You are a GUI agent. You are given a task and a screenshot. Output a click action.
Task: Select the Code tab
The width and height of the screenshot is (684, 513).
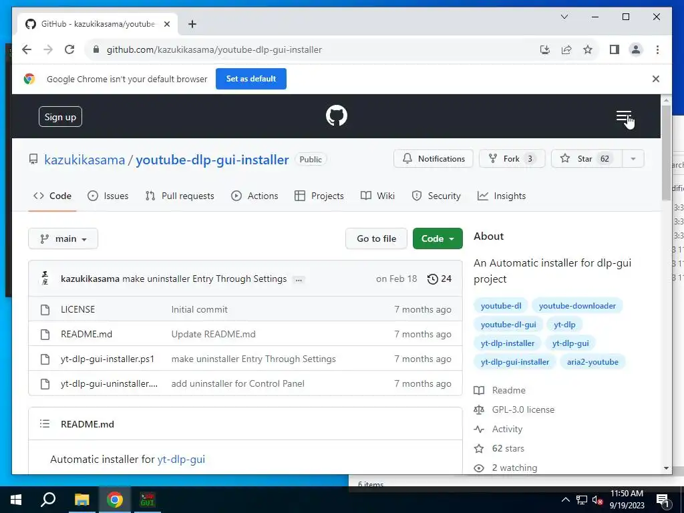pyautogui.click(x=52, y=196)
